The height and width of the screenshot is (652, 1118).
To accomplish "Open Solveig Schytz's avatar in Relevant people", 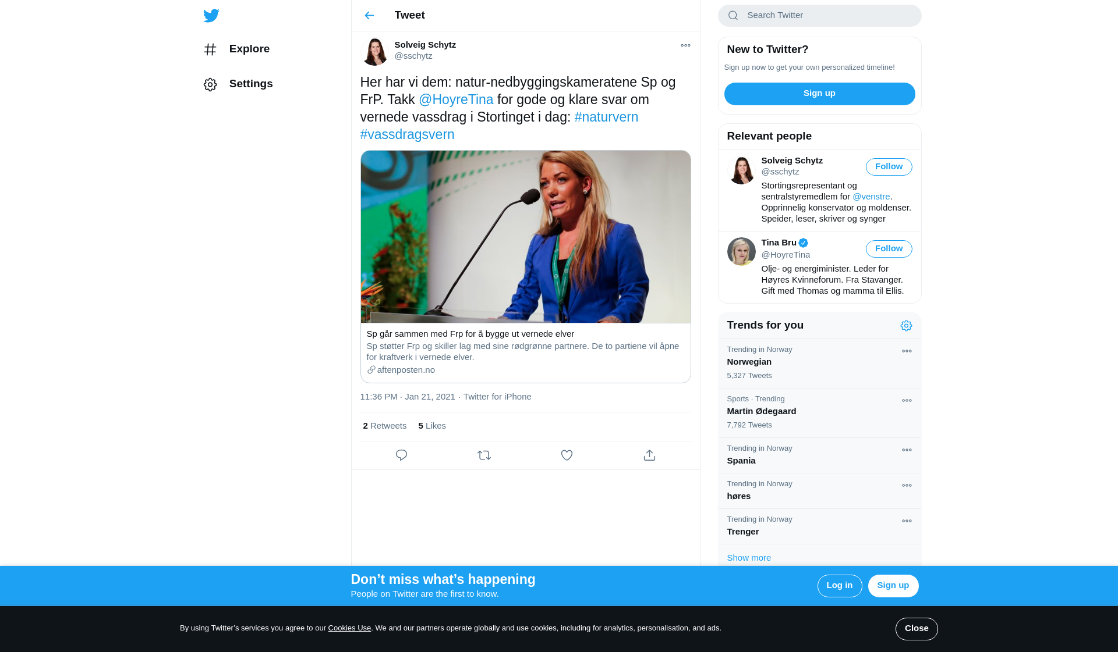I will click(x=741, y=170).
